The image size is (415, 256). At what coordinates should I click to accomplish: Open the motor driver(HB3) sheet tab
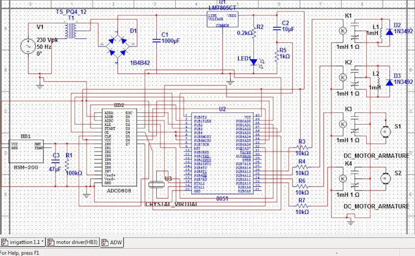point(73,242)
